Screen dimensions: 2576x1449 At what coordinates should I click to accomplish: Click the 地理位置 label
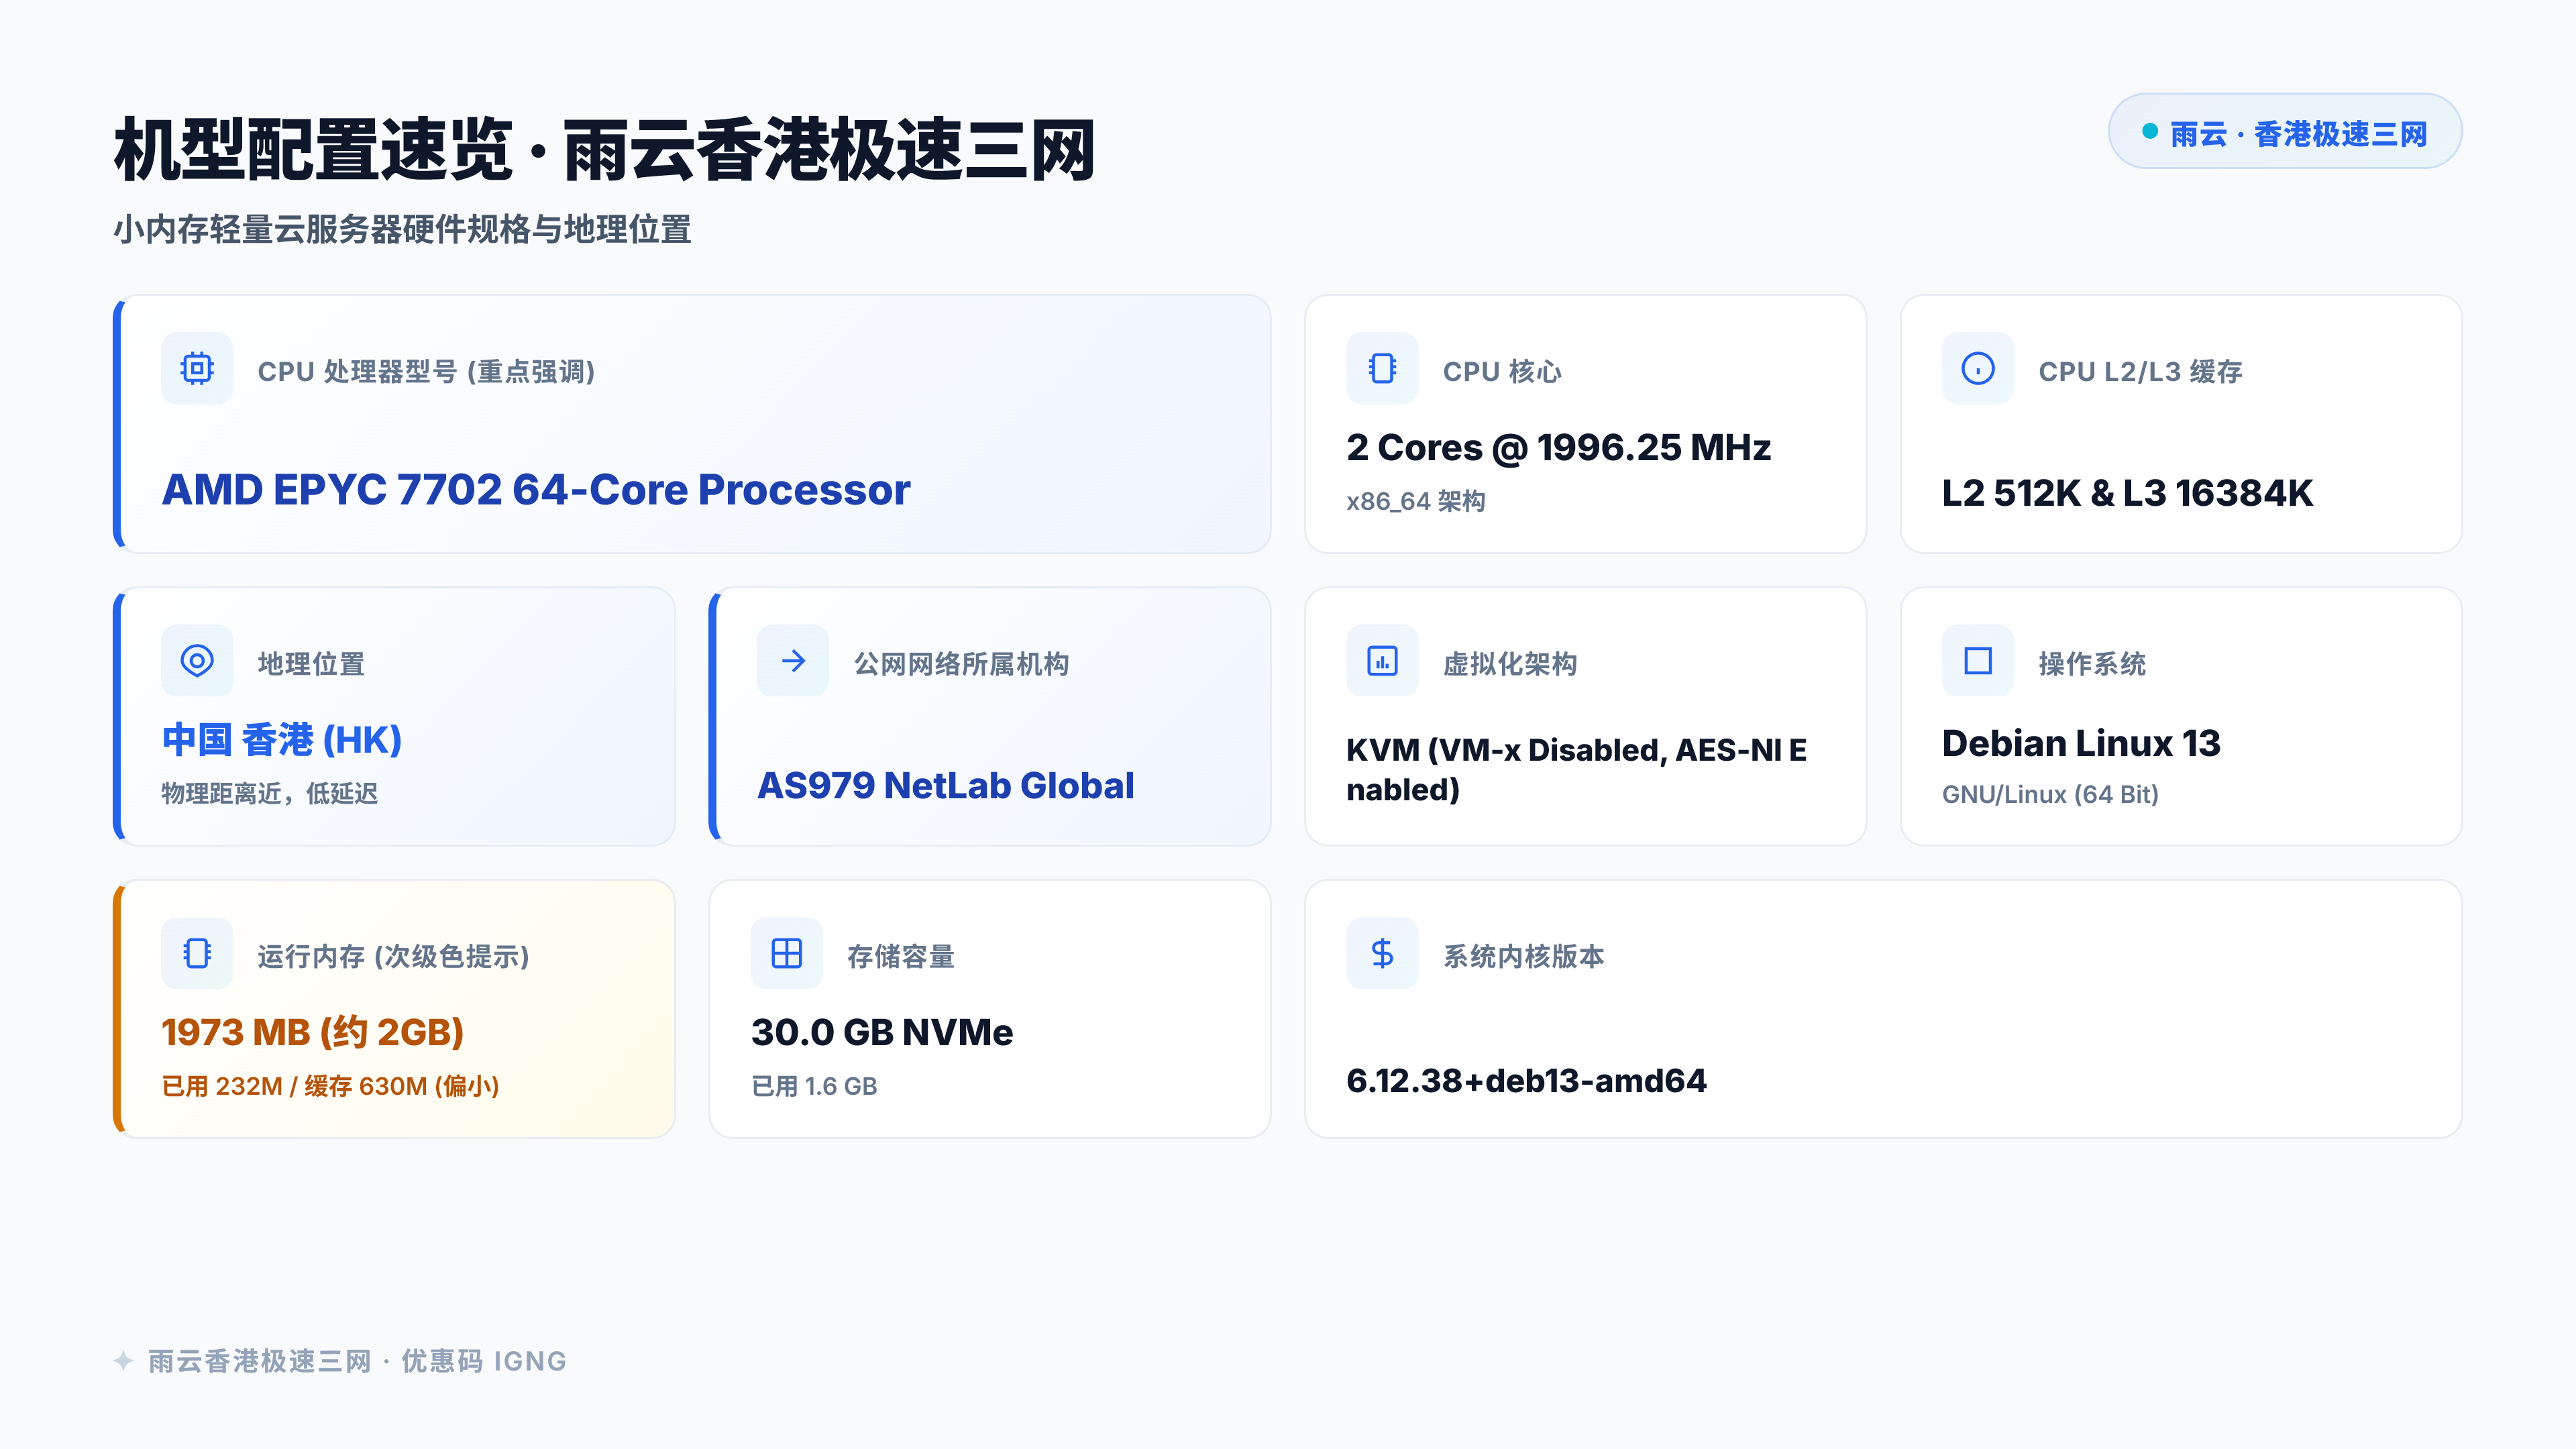[311, 664]
